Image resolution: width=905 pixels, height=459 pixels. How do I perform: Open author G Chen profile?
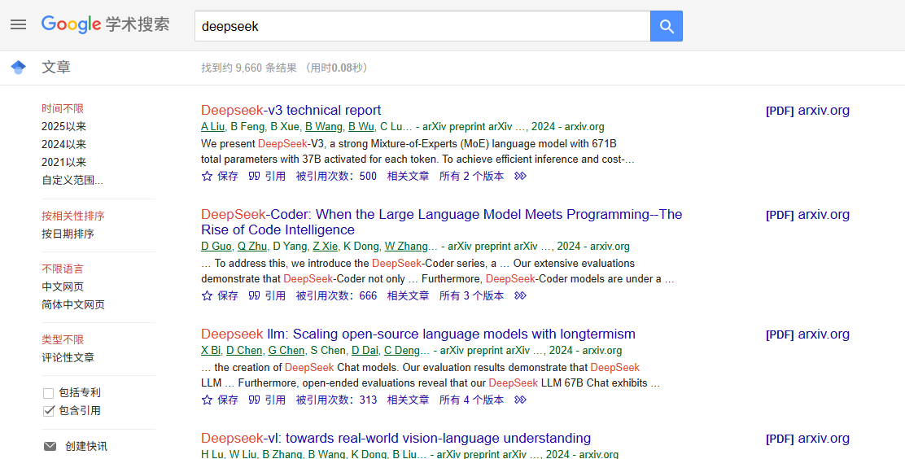(286, 350)
